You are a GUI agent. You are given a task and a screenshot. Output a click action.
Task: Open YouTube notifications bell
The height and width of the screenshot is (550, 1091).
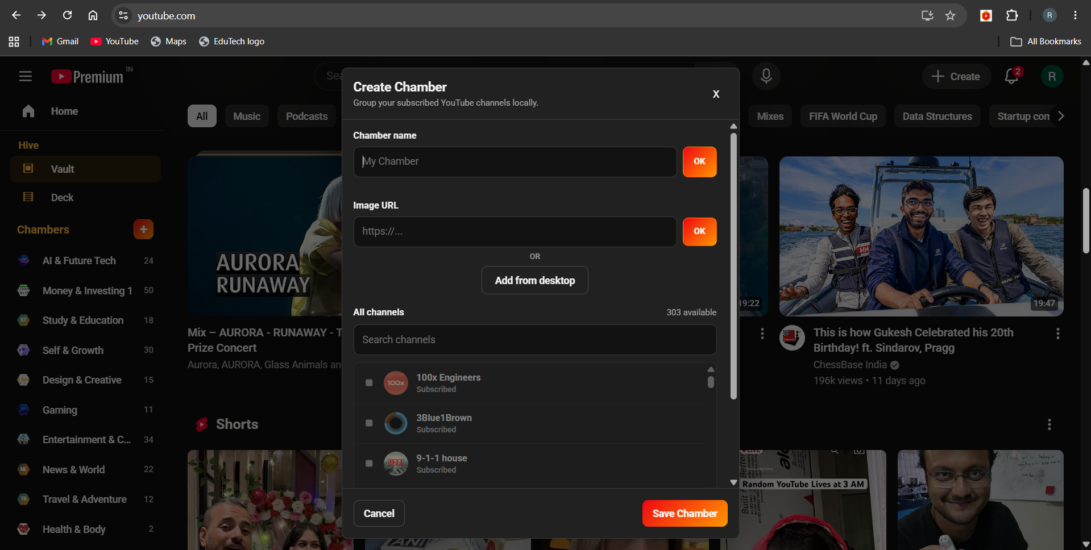coord(1011,76)
